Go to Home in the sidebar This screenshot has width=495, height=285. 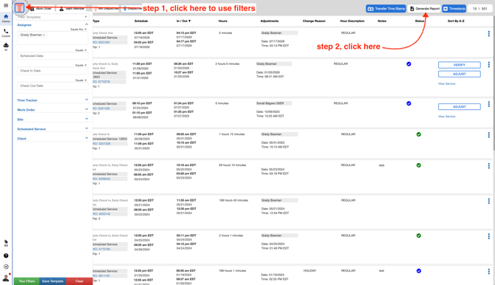(6, 18)
